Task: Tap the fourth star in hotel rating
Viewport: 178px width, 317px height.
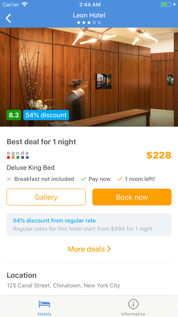Action: [x=95, y=22]
